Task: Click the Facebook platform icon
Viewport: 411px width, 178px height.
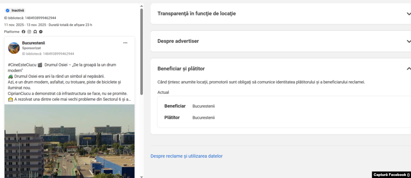Action: pos(23,32)
